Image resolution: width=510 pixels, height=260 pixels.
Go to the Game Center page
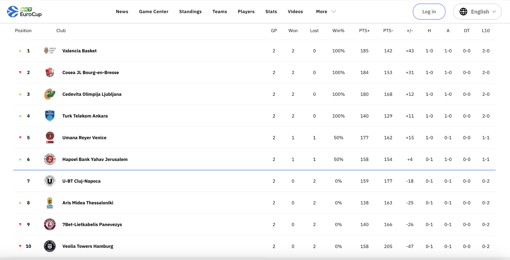click(x=154, y=12)
